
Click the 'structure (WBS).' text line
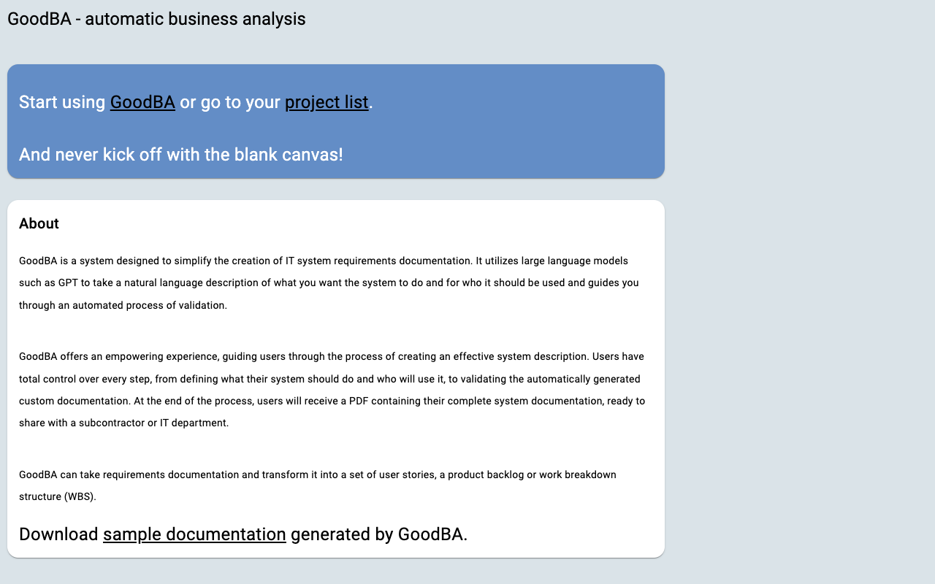(x=58, y=496)
